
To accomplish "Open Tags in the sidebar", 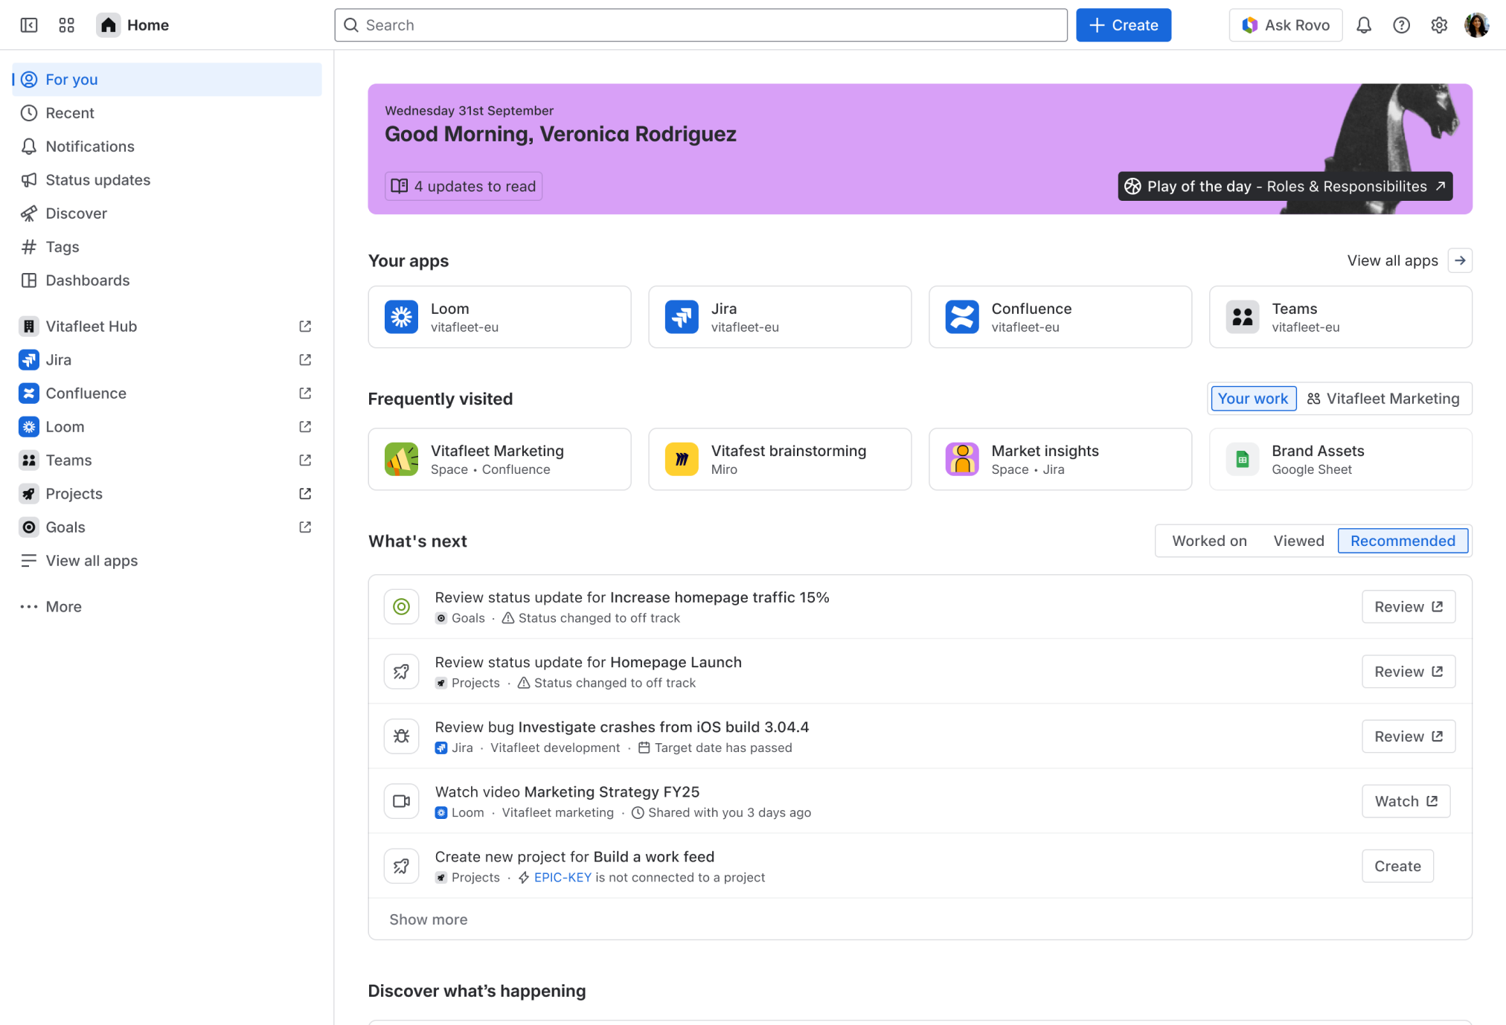I will pyautogui.click(x=167, y=247).
